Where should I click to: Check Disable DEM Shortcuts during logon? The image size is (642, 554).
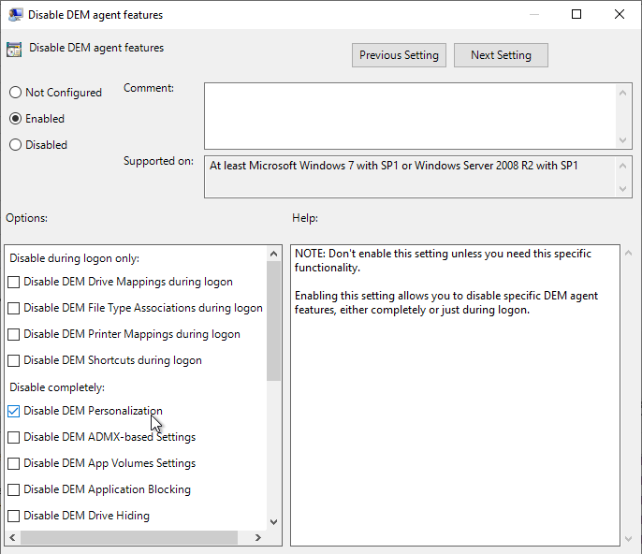point(13,360)
